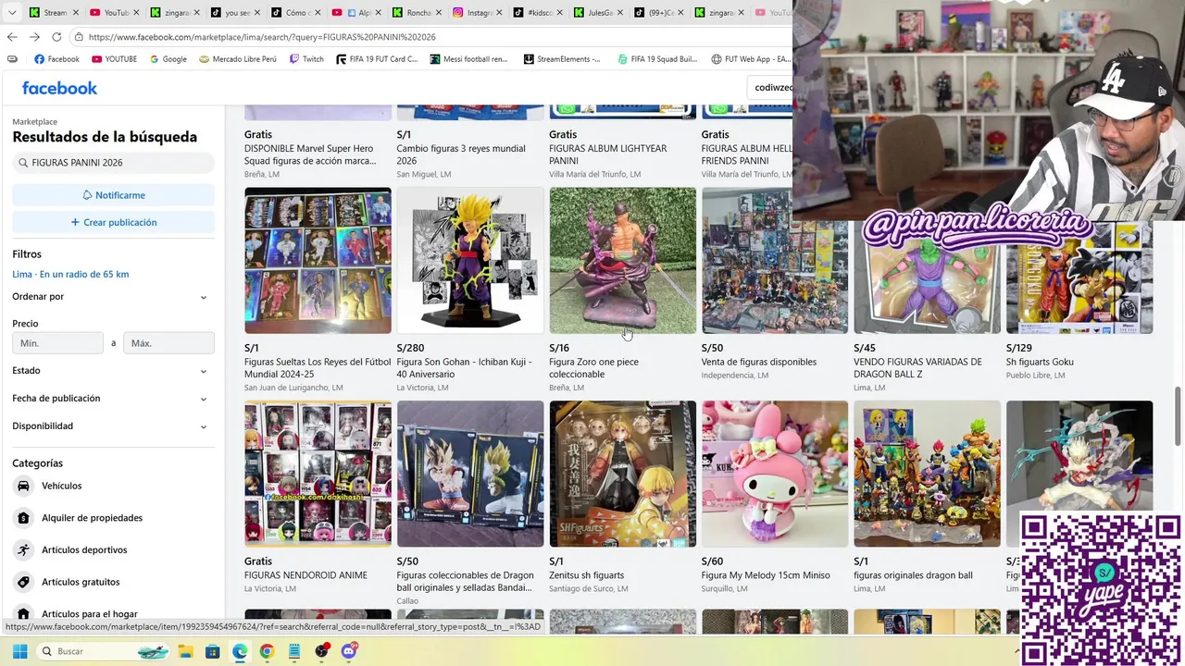Open Microsoft Edge from taskbar
Image resolution: width=1185 pixels, height=666 pixels.
(x=240, y=651)
